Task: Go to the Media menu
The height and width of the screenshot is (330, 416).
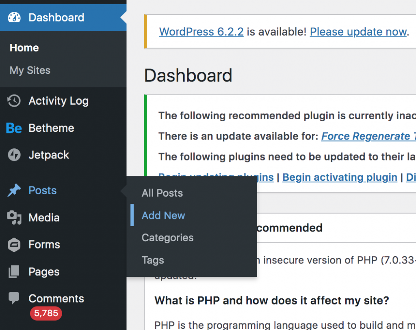Action: click(63, 218)
